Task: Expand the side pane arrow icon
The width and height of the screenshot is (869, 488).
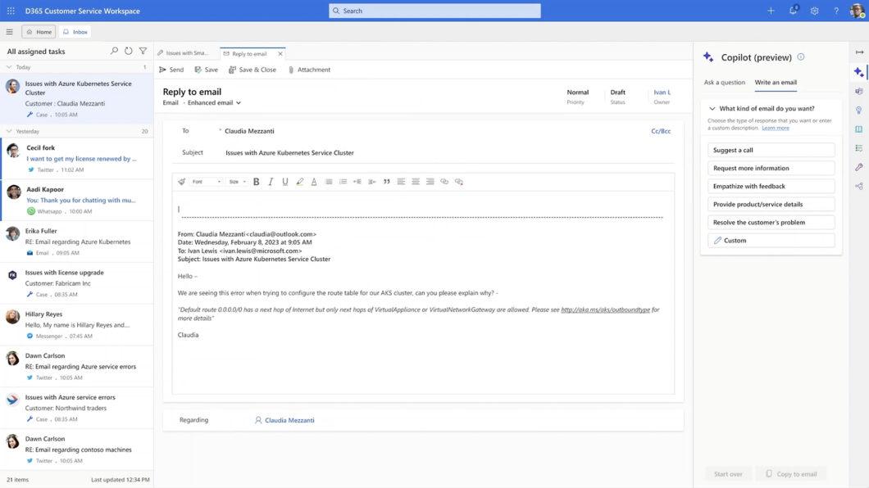Action: 859,52
